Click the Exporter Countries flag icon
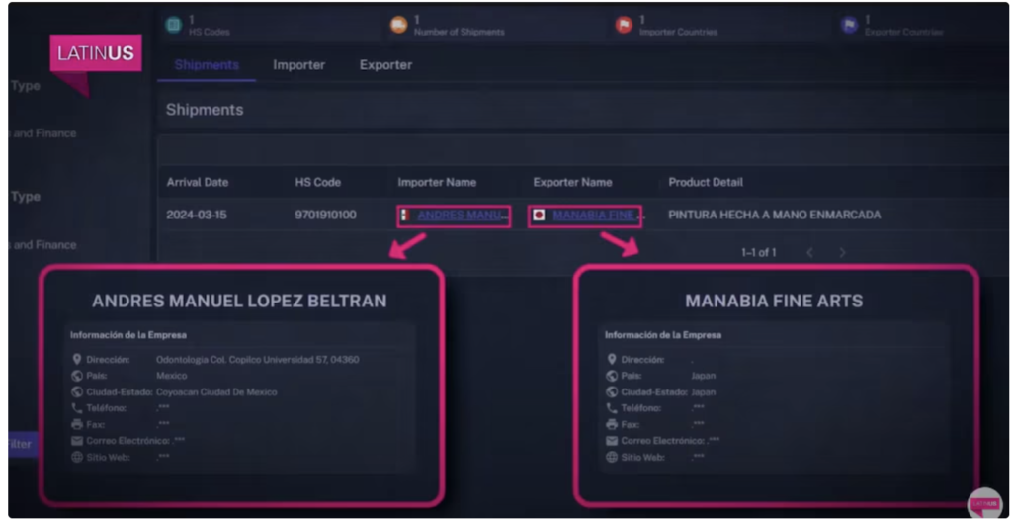The image size is (1012, 519). coord(849,25)
